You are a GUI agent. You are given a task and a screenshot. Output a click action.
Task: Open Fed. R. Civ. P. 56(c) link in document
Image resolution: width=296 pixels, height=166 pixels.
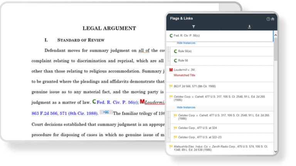[118, 102]
